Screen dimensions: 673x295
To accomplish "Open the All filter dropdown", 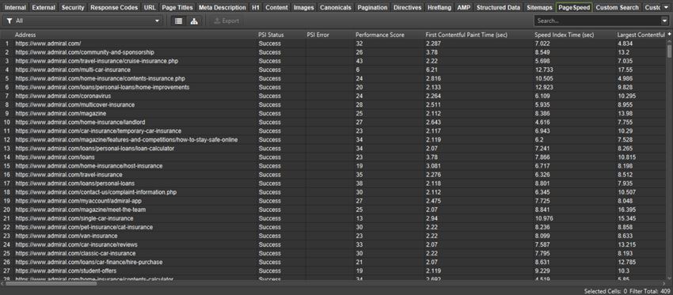I will point(83,21).
